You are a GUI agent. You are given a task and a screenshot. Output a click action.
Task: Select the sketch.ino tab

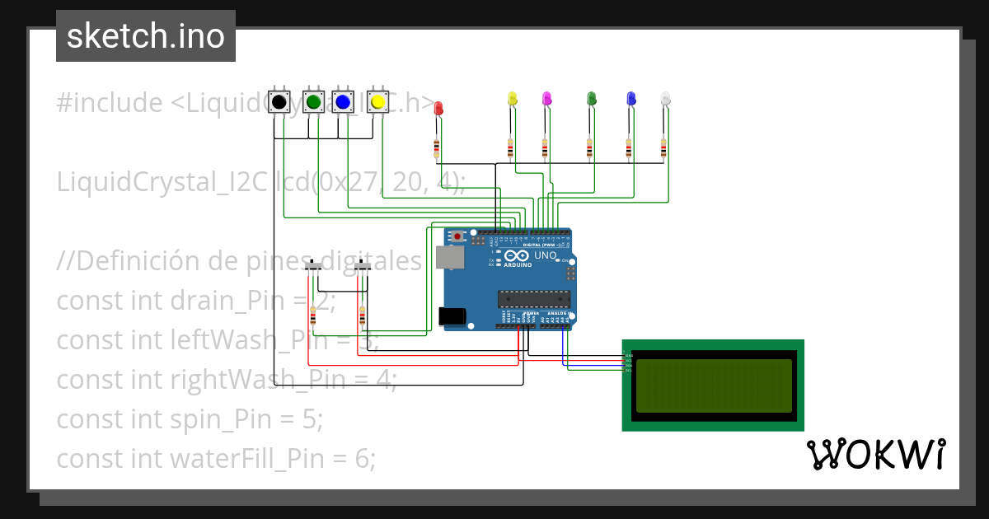pyautogui.click(x=145, y=35)
